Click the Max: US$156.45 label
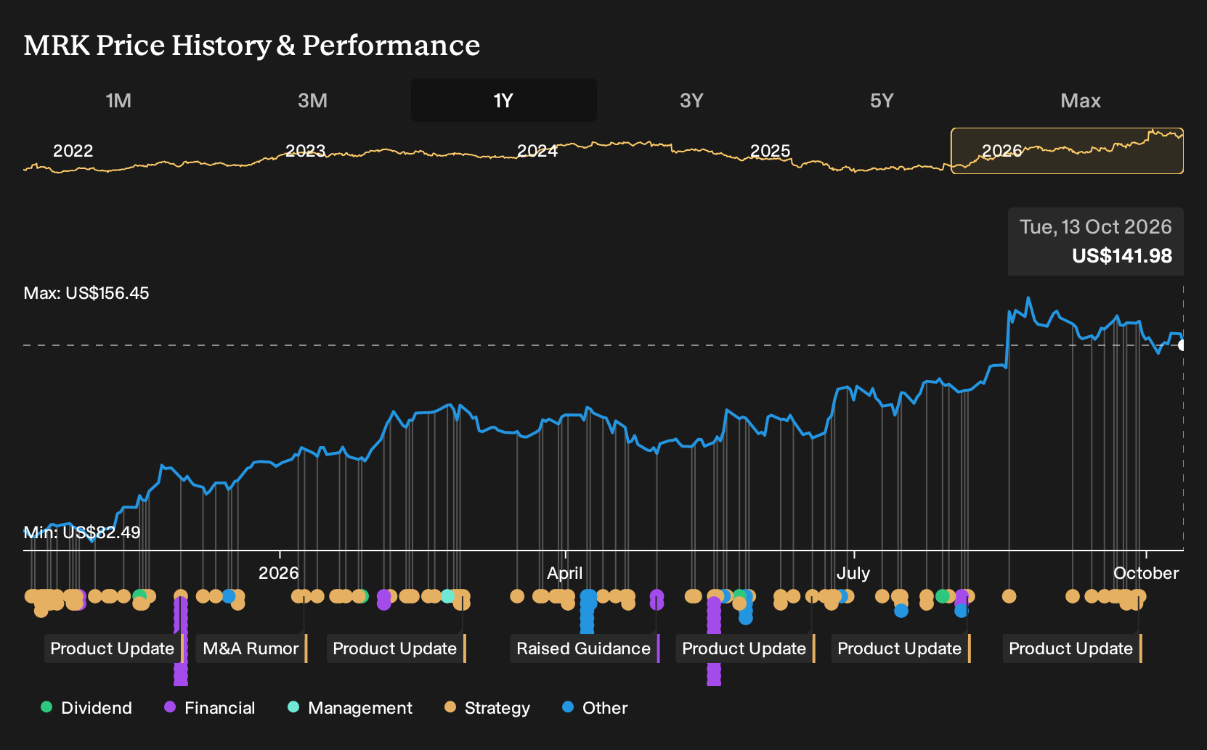This screenshot has height=750, width=1207. click(86, 293)
